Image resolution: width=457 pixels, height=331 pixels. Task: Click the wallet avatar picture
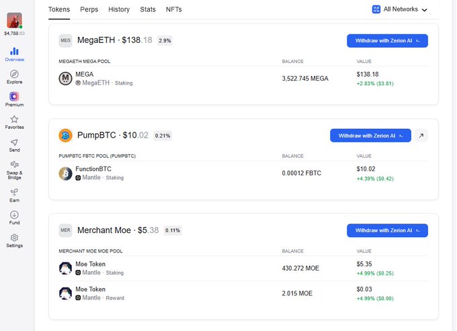pos(14,20)
